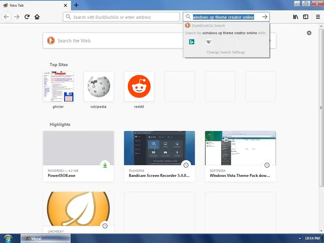Switch to Mypal taskbar button
Image resolution: width=324 pixels, height=243 pixels.
click(46, 239)
